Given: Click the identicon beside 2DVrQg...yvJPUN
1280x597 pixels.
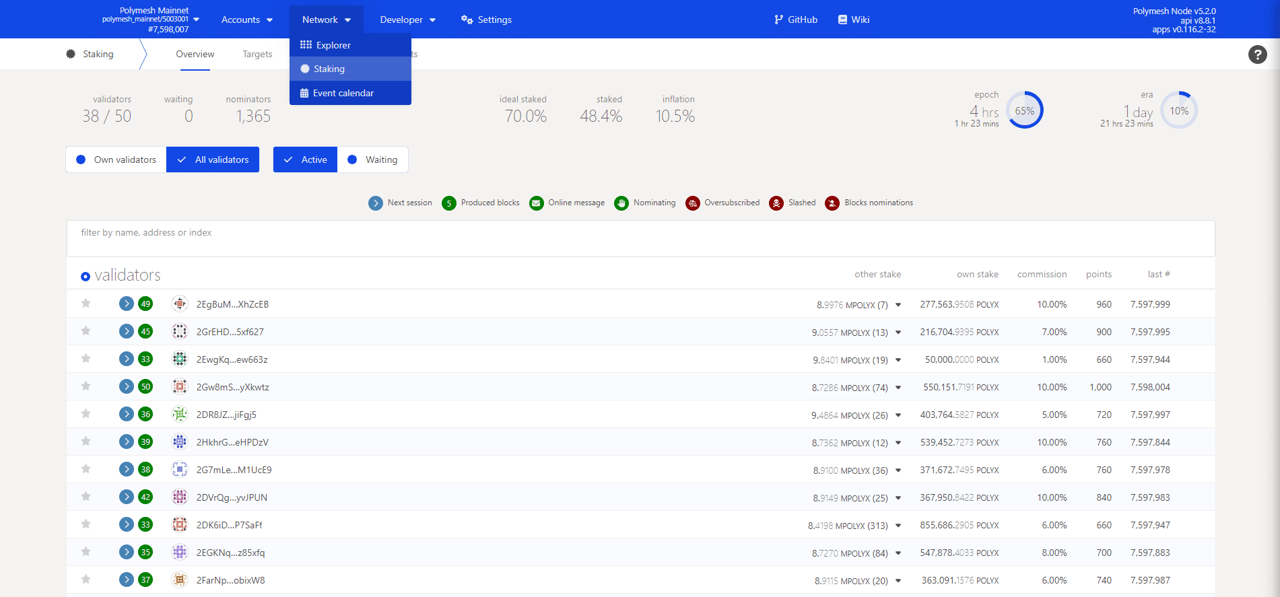Looking at the screenshot, I should coord(180,497).
